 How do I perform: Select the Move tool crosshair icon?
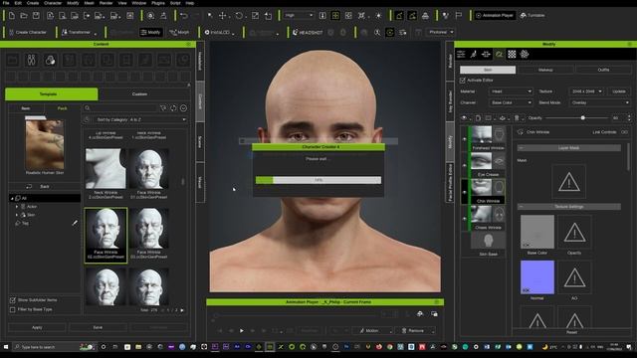coord(223,16)
